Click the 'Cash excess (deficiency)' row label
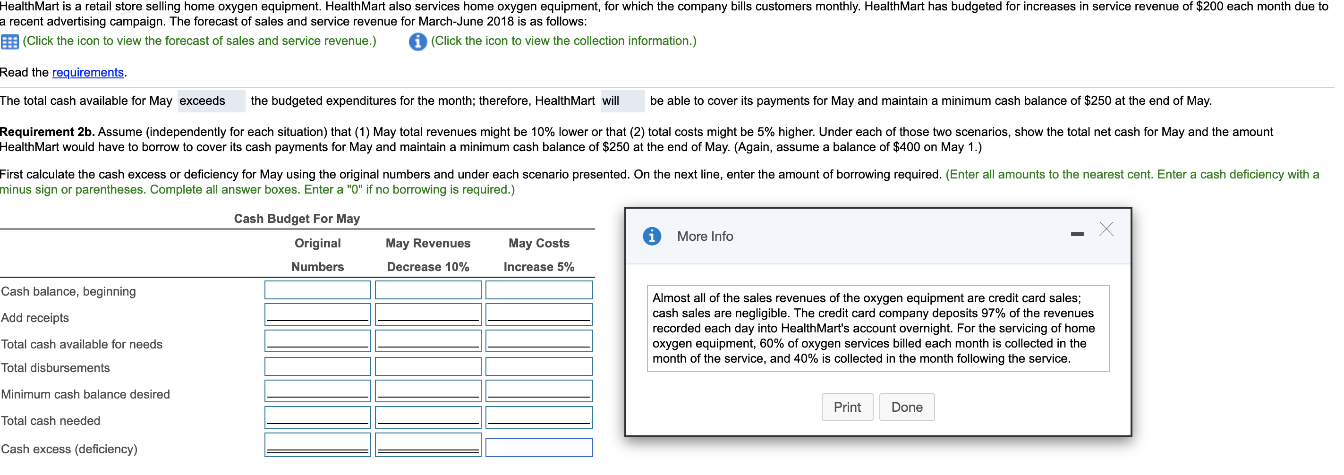 [x=69, y=450]
